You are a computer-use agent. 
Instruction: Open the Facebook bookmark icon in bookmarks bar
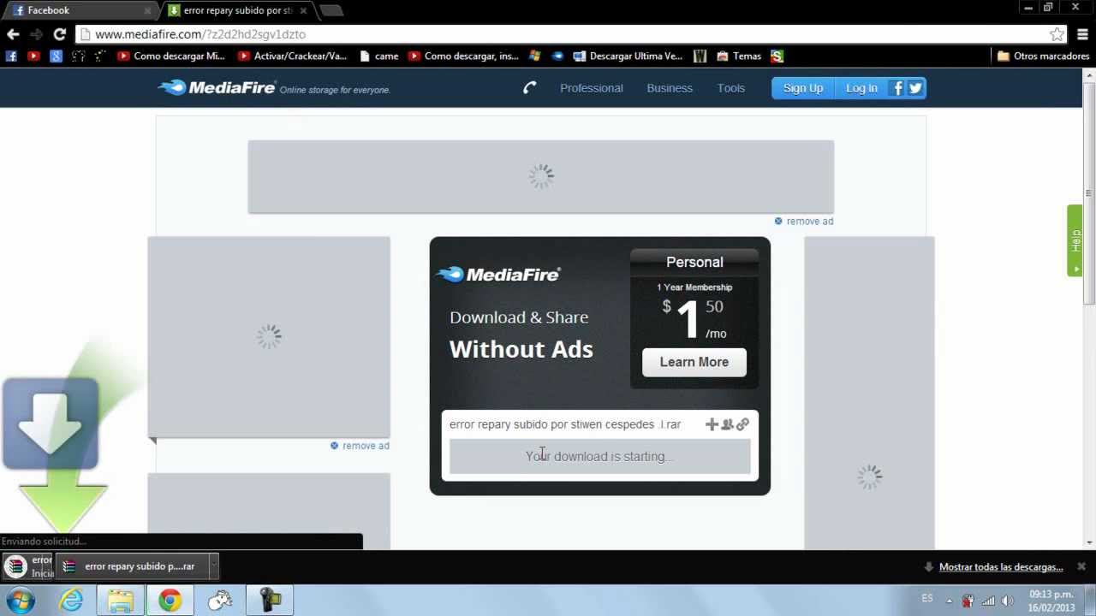click(11, 56)
